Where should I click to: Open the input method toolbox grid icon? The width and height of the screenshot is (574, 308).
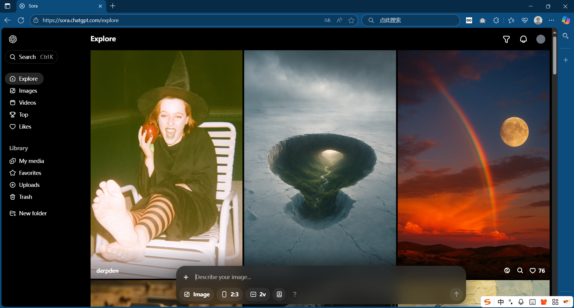pos(555,302)
